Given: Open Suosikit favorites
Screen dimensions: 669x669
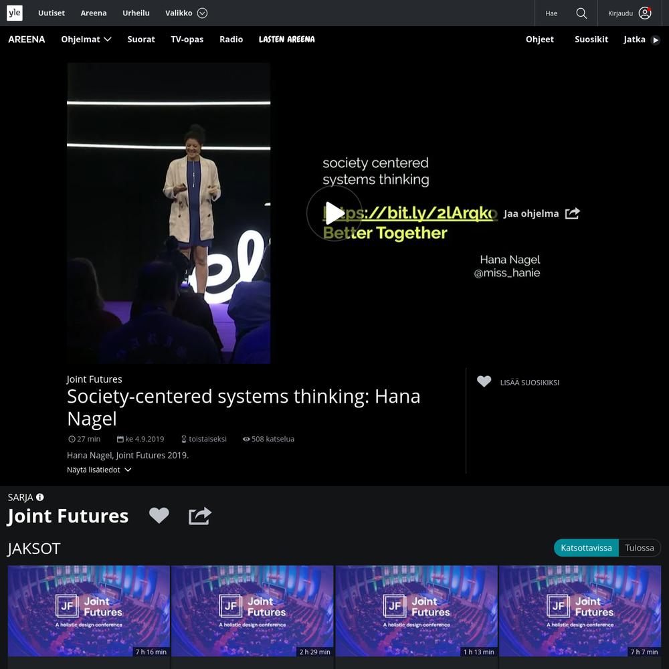Looking at the screenshot, I should (591, 39).
